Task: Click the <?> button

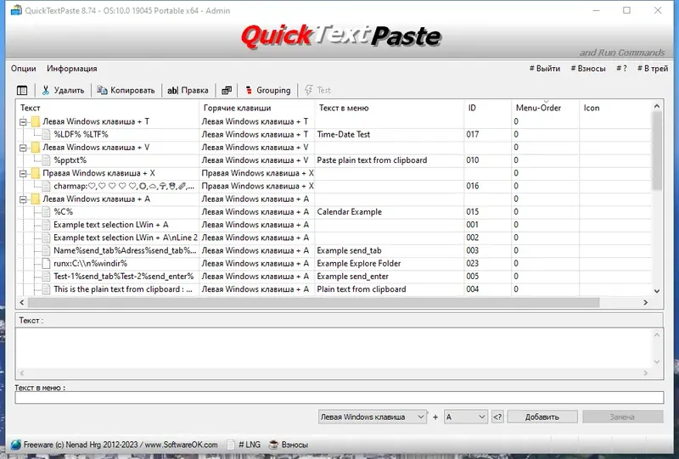Action: point(497,417)
